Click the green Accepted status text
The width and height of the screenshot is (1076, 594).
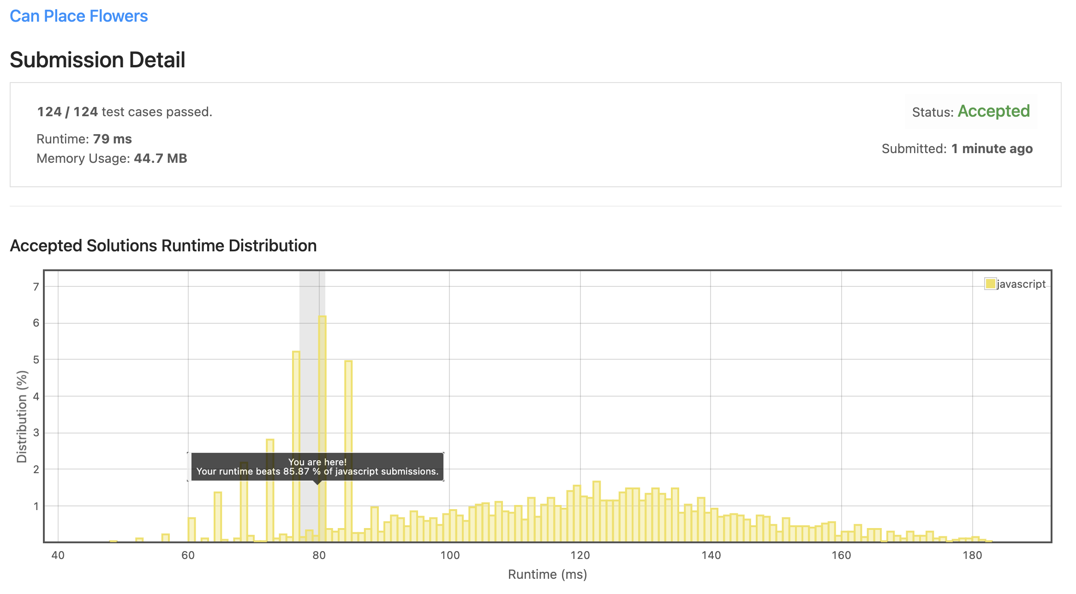[993, 111]
